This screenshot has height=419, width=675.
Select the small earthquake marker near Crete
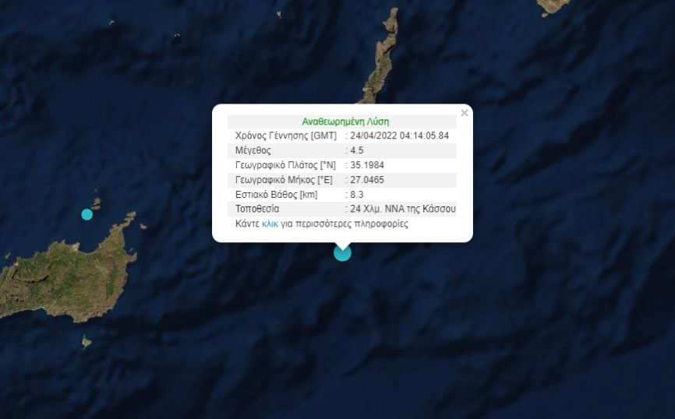pos(87,214)
